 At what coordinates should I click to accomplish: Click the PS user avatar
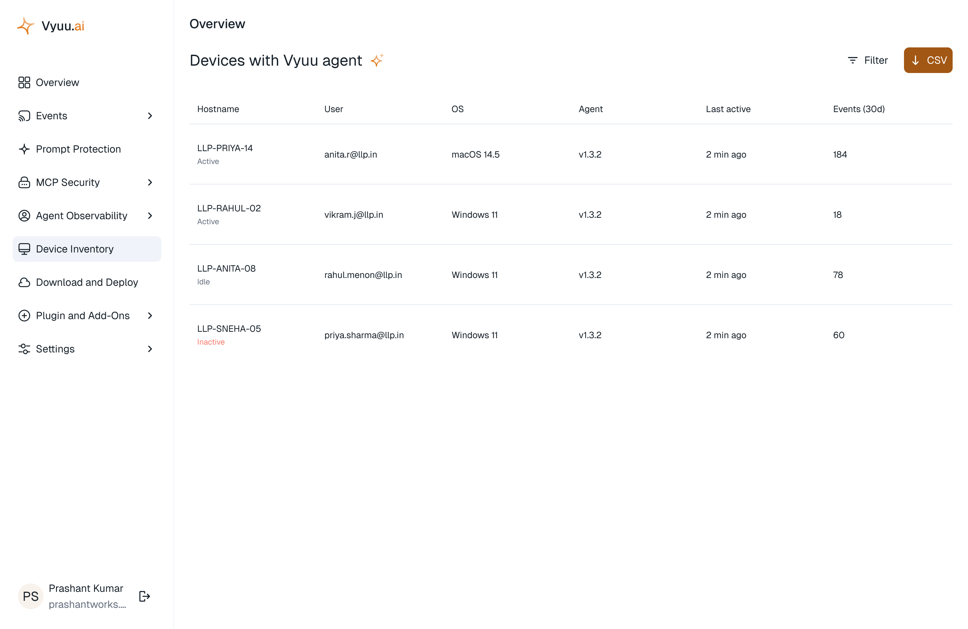click(x=30, y=596)
